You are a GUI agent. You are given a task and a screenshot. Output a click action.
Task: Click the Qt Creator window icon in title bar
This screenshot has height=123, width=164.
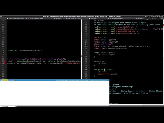tap(1, 16)
